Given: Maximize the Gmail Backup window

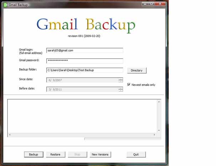Looking at the screenshot, I should tap(151, 4).
